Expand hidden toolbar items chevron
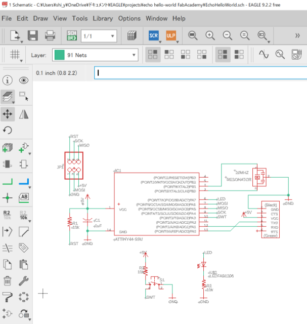Viewport: 307px width, 324px height. (x=297, y=35)
